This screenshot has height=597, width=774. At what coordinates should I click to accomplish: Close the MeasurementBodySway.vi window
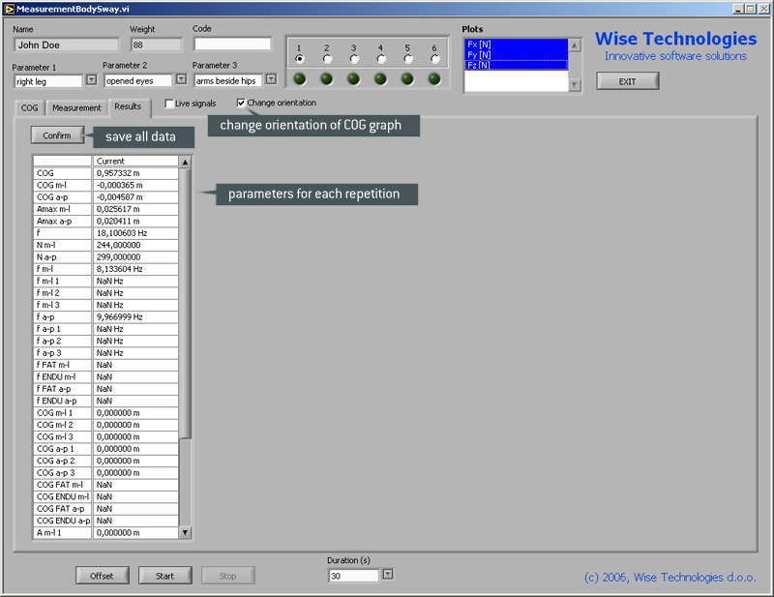point(763,9)
